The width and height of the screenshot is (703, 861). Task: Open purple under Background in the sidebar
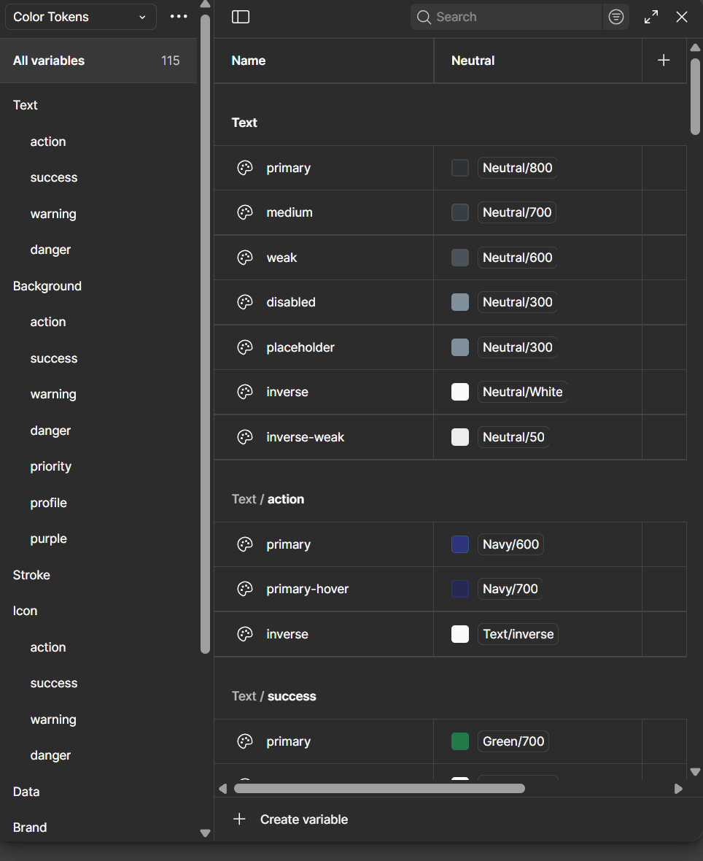[49, 538]
